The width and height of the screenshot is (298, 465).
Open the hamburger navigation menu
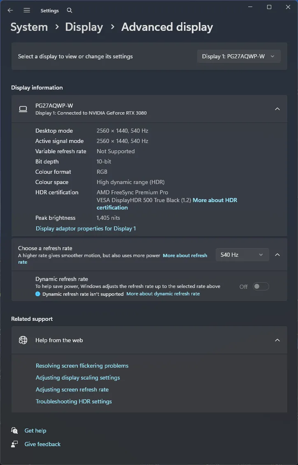pyautogui.click(x=27, y=10)
